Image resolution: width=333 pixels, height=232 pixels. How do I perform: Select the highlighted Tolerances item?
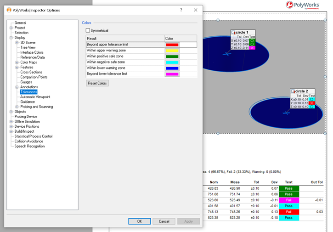click(x=28, y=92)
